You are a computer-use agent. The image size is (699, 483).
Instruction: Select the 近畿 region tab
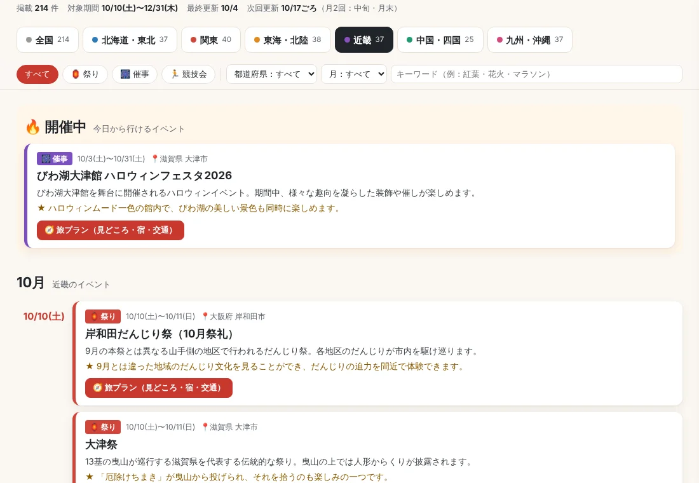[363, 39]
